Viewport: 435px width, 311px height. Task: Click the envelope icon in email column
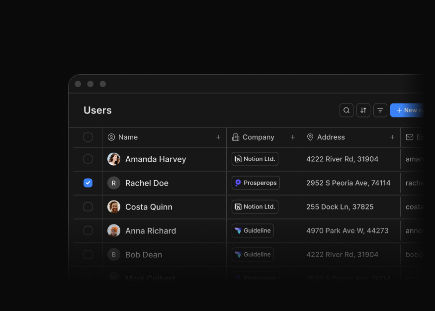(410, 137)
